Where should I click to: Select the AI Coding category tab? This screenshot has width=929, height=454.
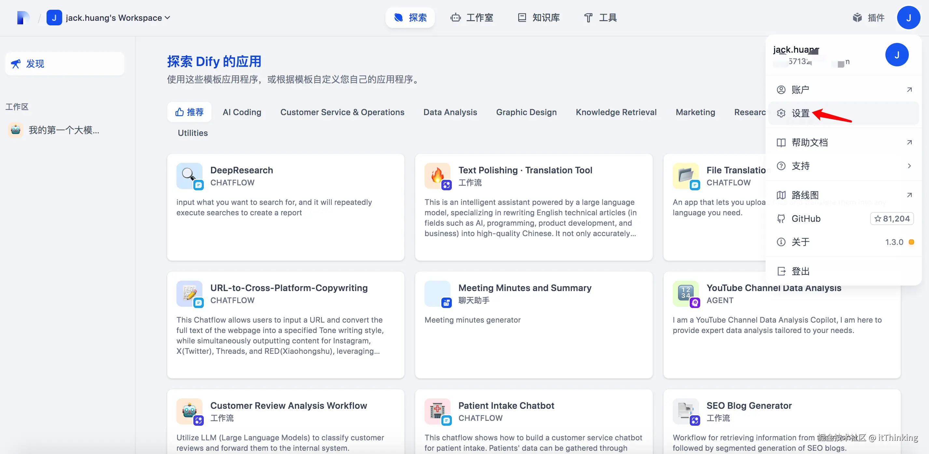click(x=242, y=112)
